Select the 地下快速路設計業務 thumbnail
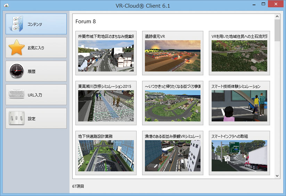Image resolution: width=286 pixels, height=196 pixels. [x=106, y=156]
